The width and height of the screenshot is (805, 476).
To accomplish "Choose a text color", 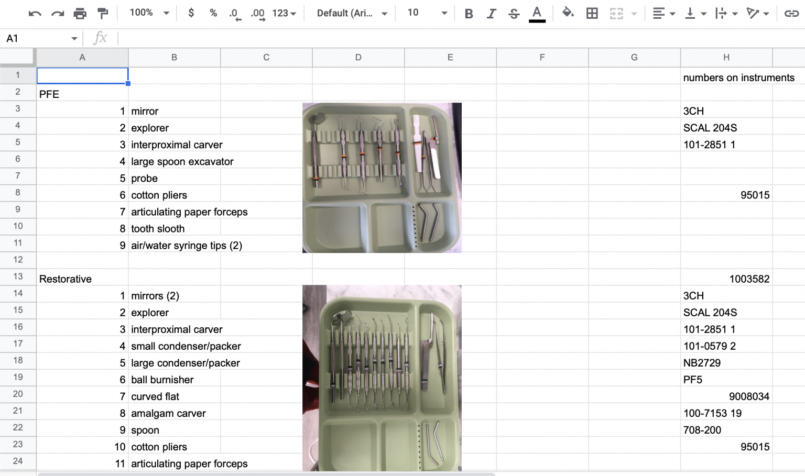I will point(537,13).
